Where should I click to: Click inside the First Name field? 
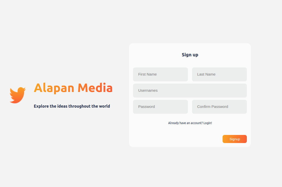[x=160, y=74]
